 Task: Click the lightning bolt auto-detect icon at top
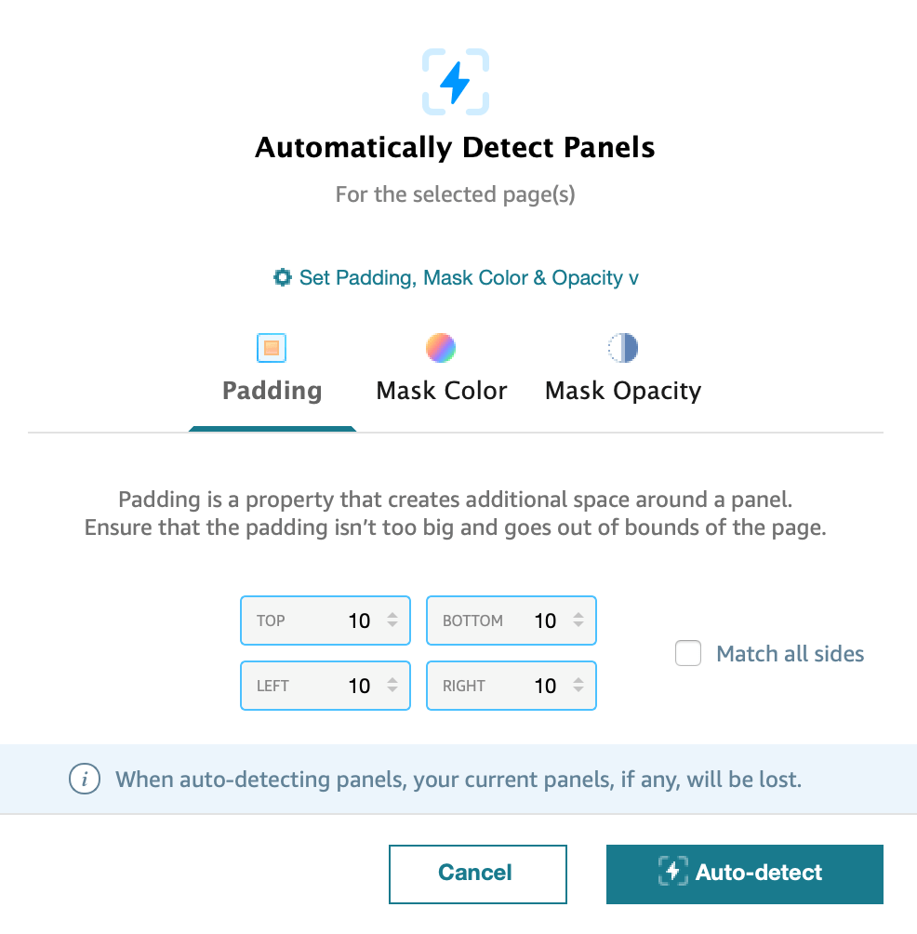[x=456, y=83]
